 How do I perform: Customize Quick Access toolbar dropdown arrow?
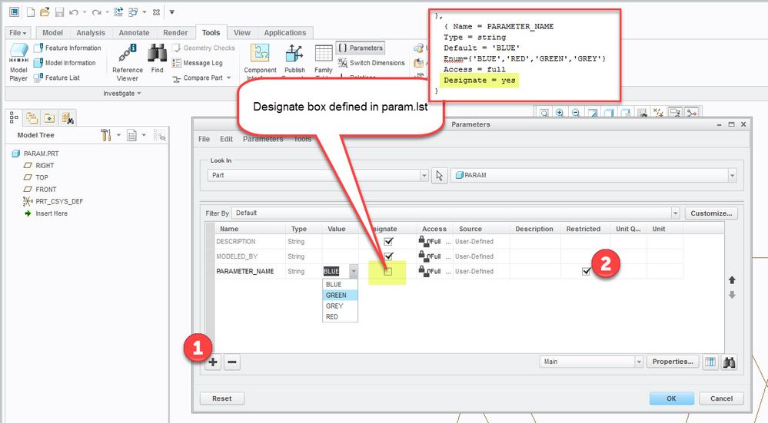(x=172, y=12)
